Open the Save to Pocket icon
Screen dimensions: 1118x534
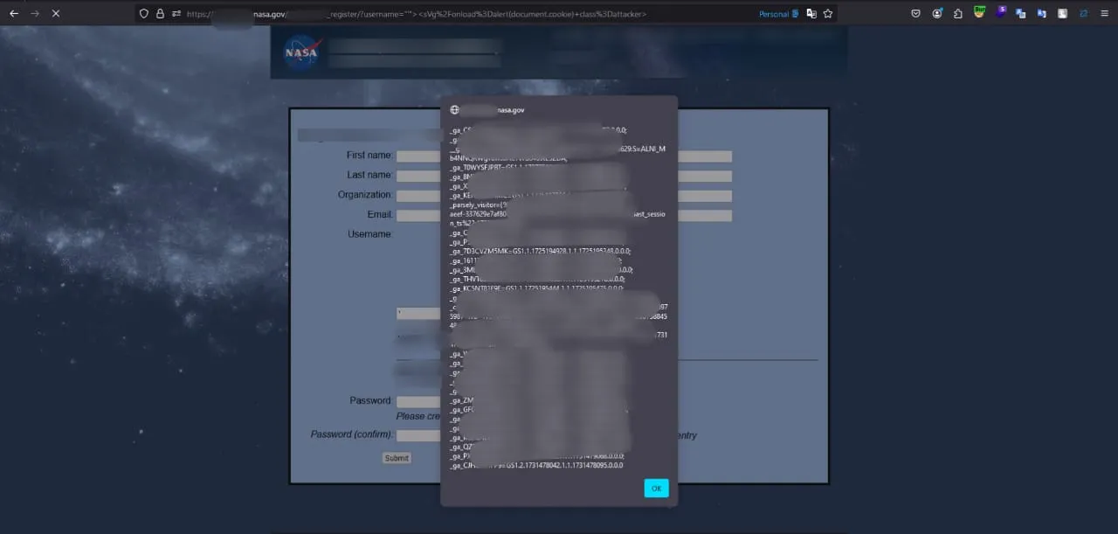tap(915, 14)
